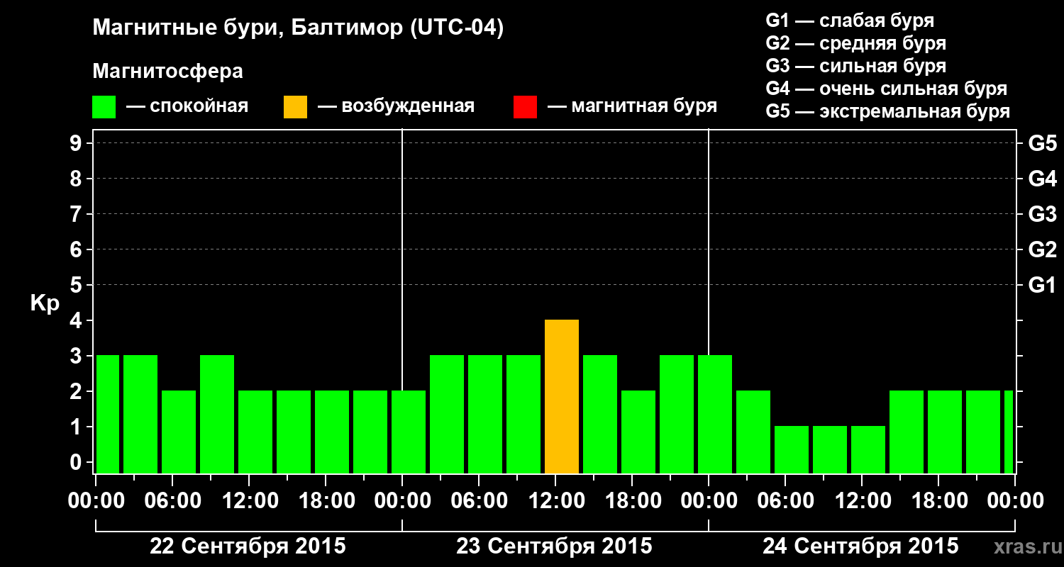Screen dimensions: 1064x567
Task: Click the 'G4' label on right axis
Action: tap(1043, 179)
